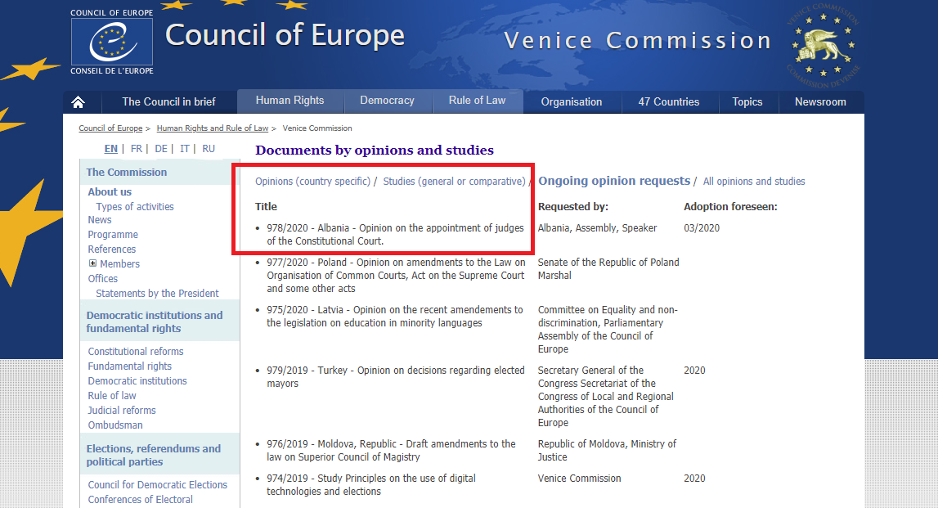Open 979/2019 Turkey opinion entry
938x508 pixels.
click(x=396, y=377)
